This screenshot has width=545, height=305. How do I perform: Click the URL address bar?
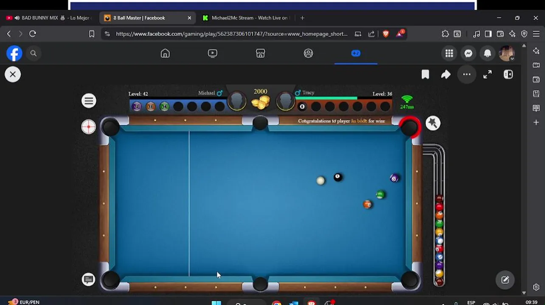pos(231,34)
